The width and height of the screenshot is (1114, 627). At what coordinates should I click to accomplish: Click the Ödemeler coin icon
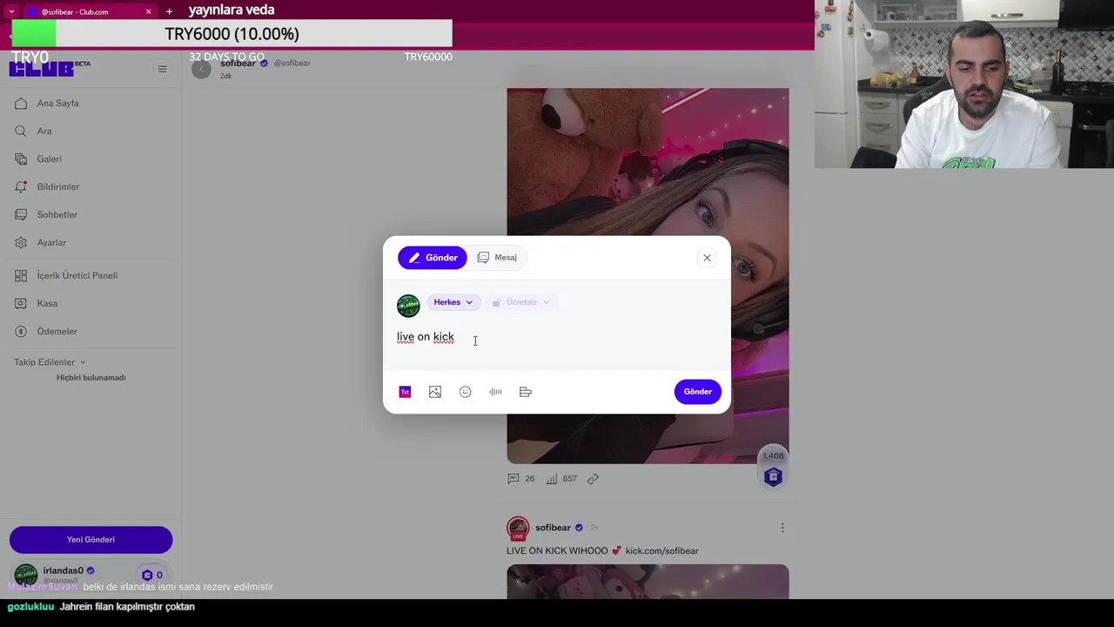[21, 332]
